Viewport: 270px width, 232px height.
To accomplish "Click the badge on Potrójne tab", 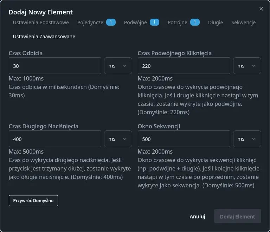I will point(195,22).
